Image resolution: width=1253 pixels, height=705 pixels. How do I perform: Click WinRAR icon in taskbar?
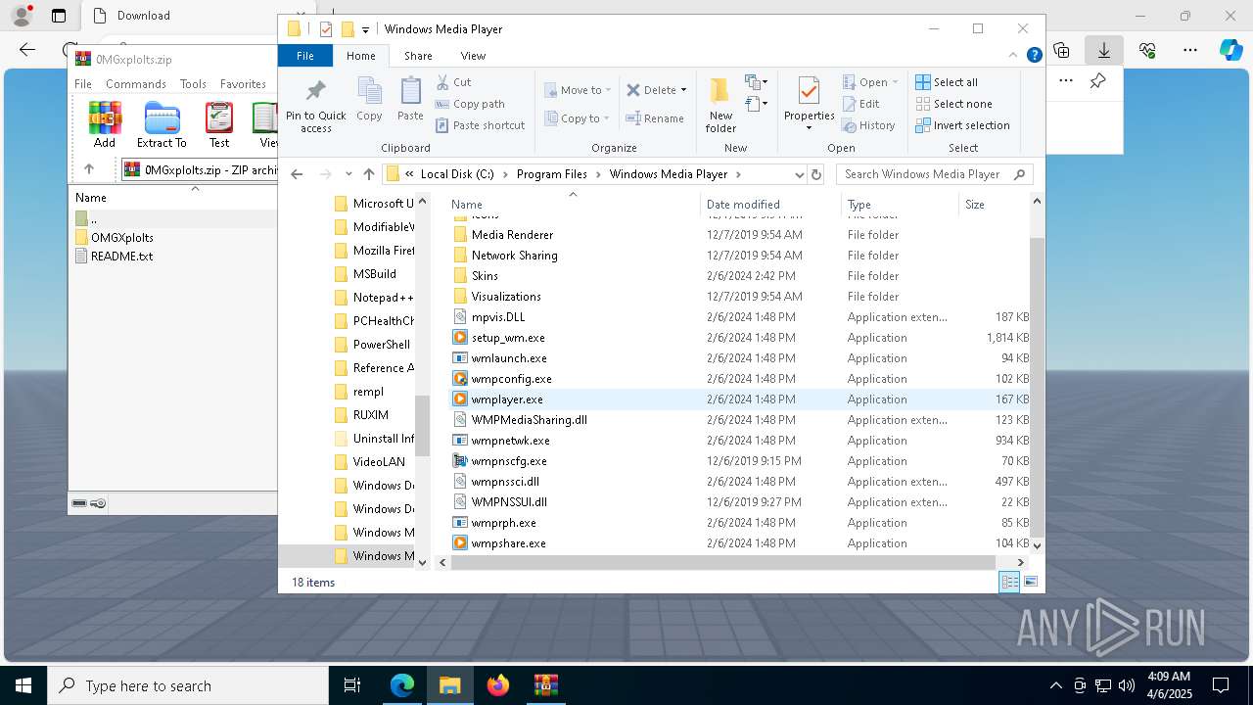[545, 685]
